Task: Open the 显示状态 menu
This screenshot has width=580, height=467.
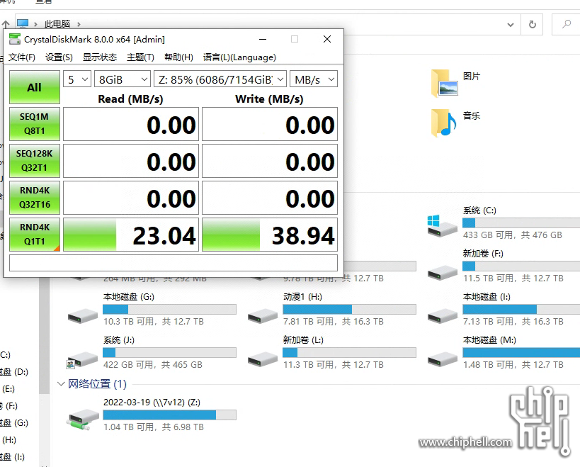Action: [100, 57]
